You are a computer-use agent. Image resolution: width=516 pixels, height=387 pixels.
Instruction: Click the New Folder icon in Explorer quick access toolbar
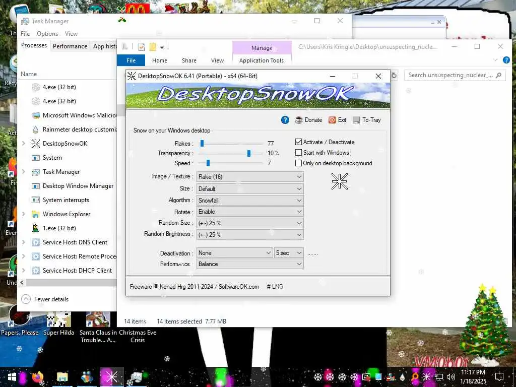[x=152, y=47]
